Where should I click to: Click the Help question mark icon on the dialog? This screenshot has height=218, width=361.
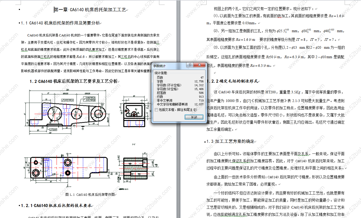(x=190, y=65)
